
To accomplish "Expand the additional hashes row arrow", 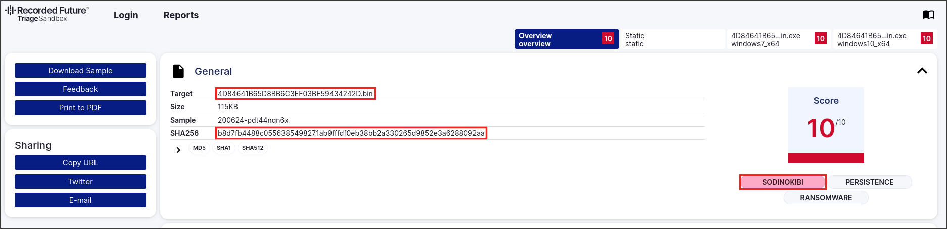I will coord(178,150).
